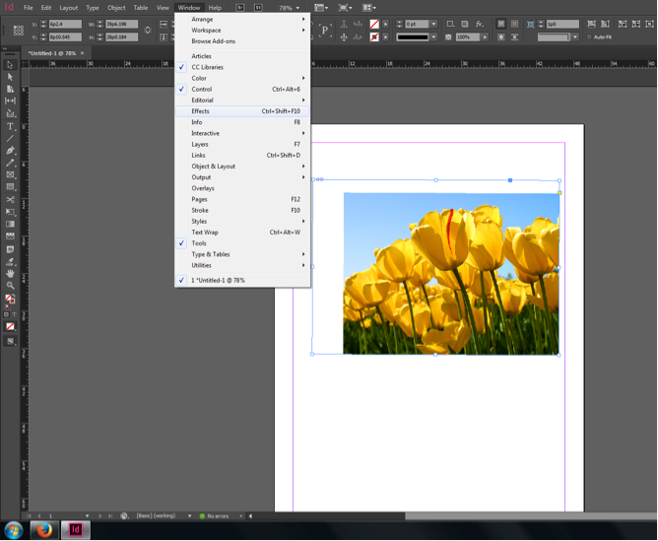The width and height of the screenshot is (658, 541).
Task: Expand the Workspace submenu
Action: click(x=242, y=31)
